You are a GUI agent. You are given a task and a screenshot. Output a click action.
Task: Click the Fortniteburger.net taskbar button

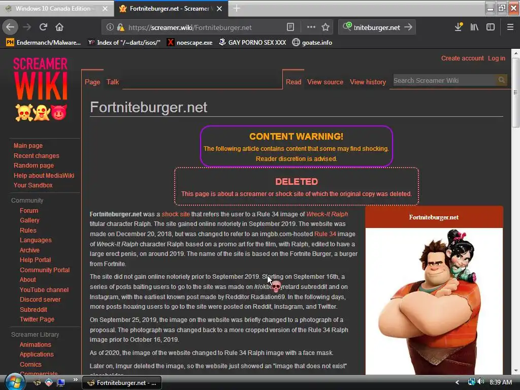tap(122, 383)
